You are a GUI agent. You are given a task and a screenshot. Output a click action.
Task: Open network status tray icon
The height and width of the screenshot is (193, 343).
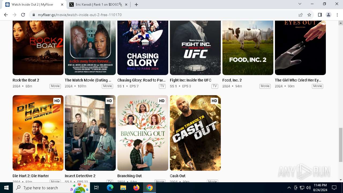pyautogui.click(x=302, y=188)
